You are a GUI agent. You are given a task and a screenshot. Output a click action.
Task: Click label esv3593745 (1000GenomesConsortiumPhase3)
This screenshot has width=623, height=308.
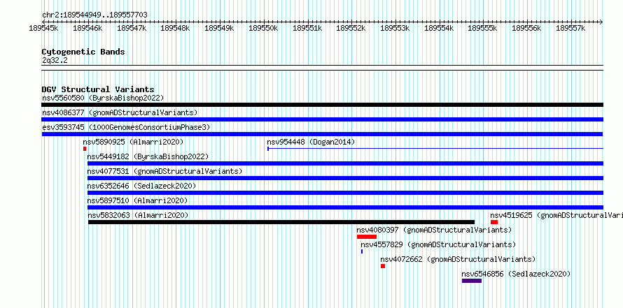click(126, 127)
